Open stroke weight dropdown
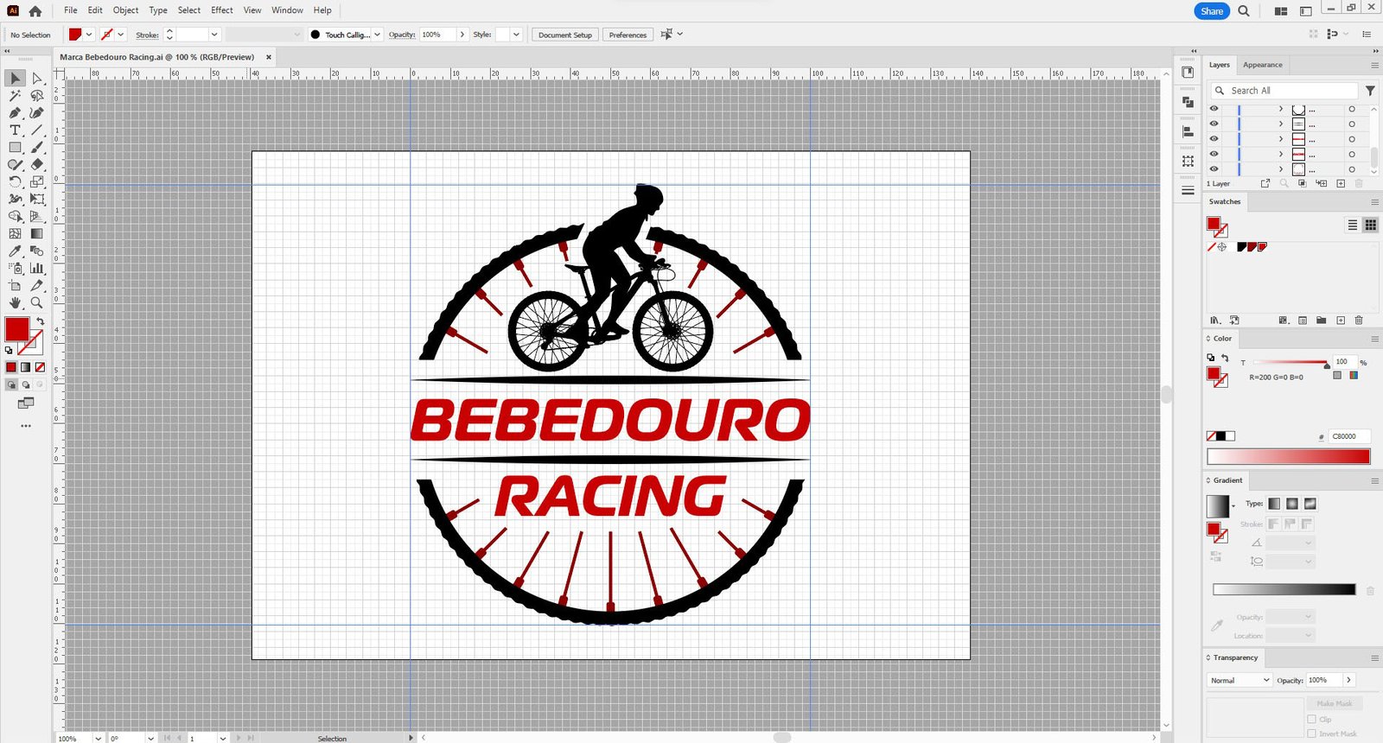The width and height of the screenshot is (1383, 743). pyautogui.click(x=214, y=35)
